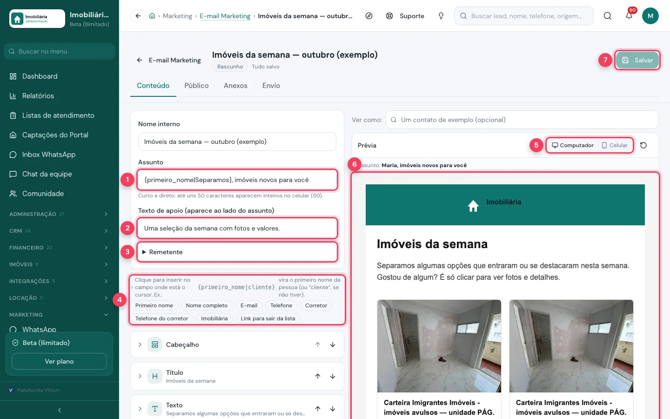Click the lightbulb tips icon
This screenshot has width=670, height=419.
pos(441,16)
